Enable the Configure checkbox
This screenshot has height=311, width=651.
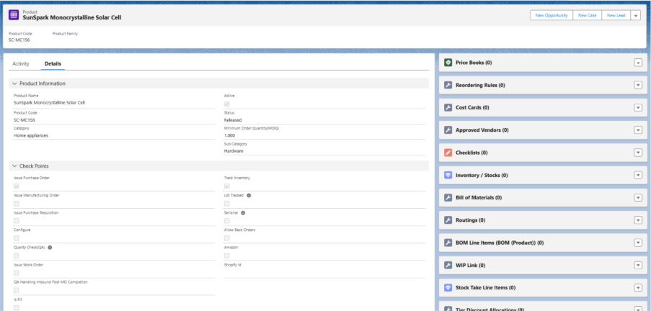17,238
